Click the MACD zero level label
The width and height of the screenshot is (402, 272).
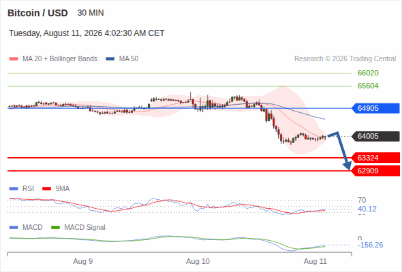pyautogui.click(x=360, y=239)
